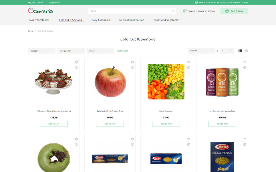Expand the Allergy Filter dropdown
This screenshot has height=172, width=276.
(71, 51)
